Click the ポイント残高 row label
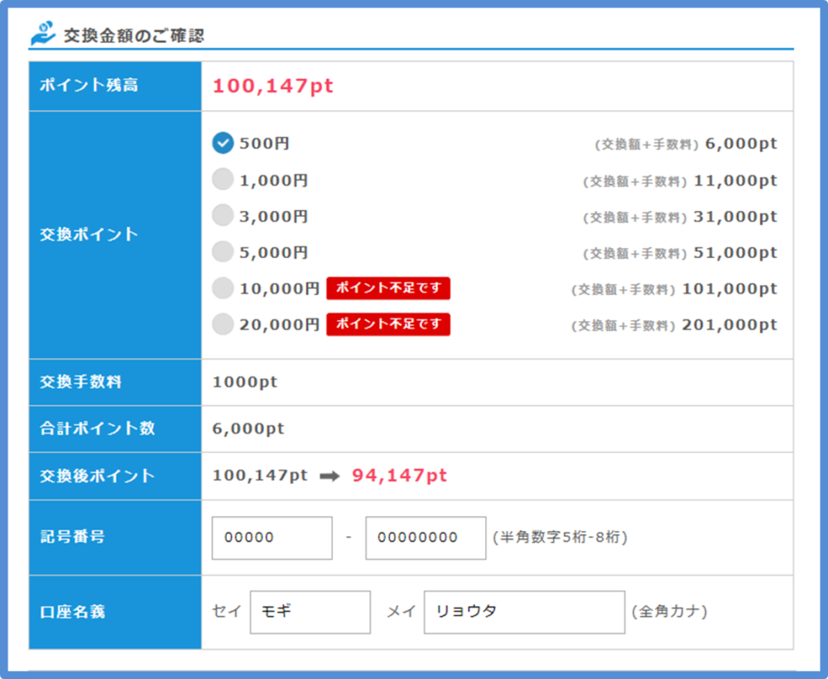828x679 pixels. [89, 85]
